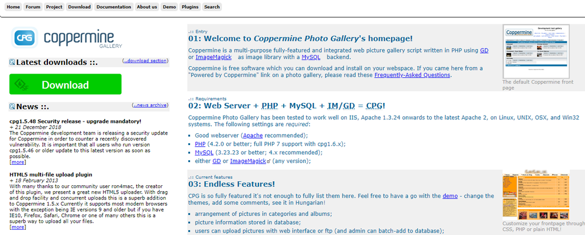The height and width of the screenshot is (235, 585).
Task: Click the magnifier icon beside Latest downloads
Action: click(12, 63)
